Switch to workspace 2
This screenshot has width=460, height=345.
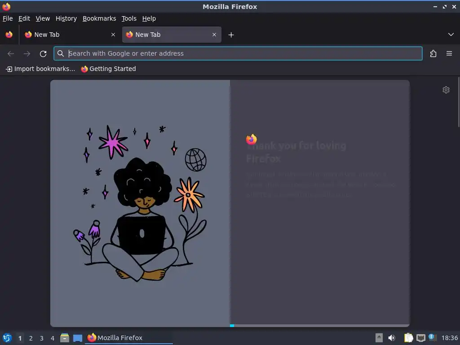31,338
